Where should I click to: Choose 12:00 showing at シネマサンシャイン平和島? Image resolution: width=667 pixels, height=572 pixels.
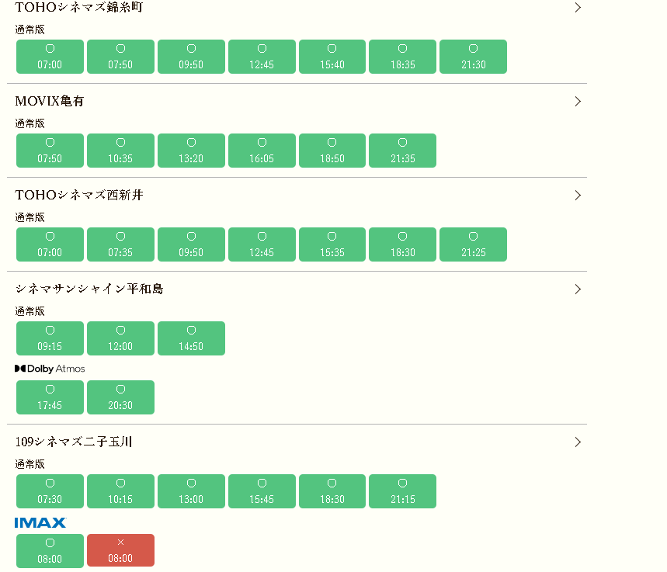120,338
